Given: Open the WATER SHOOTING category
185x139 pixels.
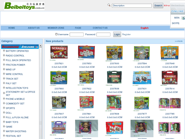Looking at the screenshot, I should [16, 131].
